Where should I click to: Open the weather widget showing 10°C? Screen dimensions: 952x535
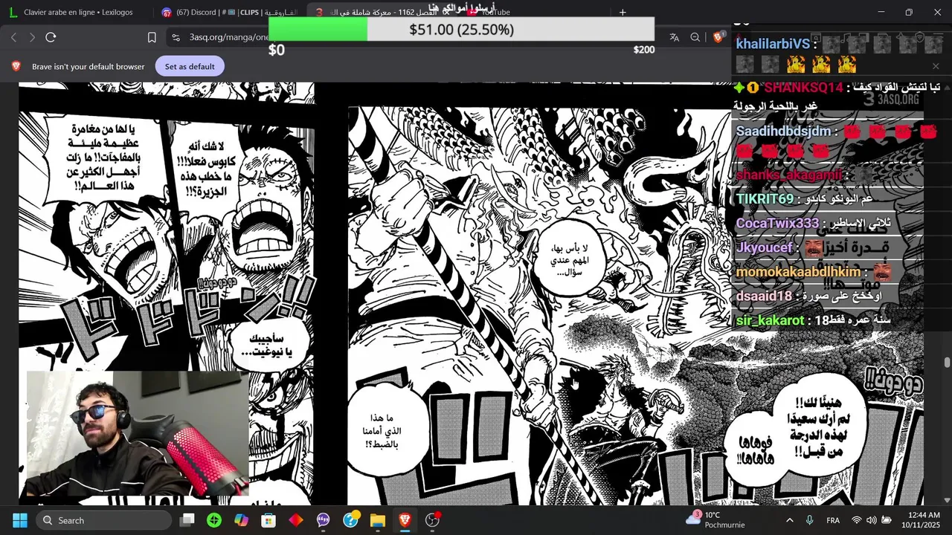pos(715,519)
